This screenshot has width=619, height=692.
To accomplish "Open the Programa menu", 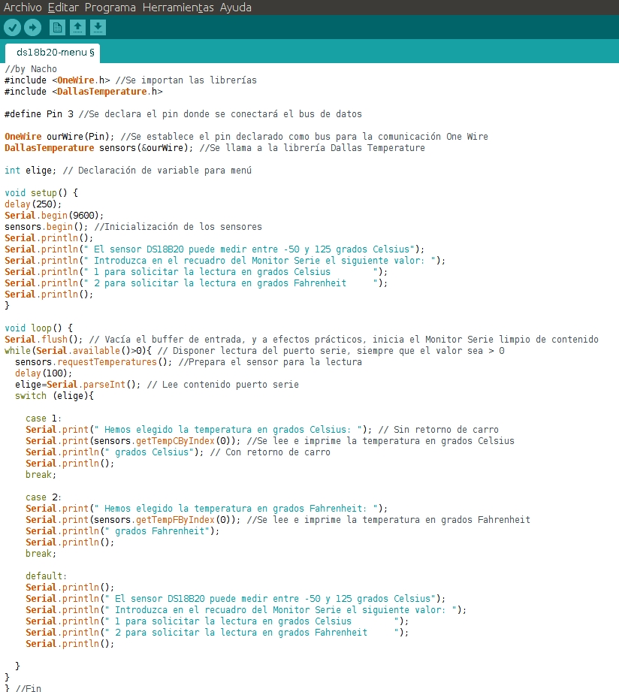I will [110, 8].
